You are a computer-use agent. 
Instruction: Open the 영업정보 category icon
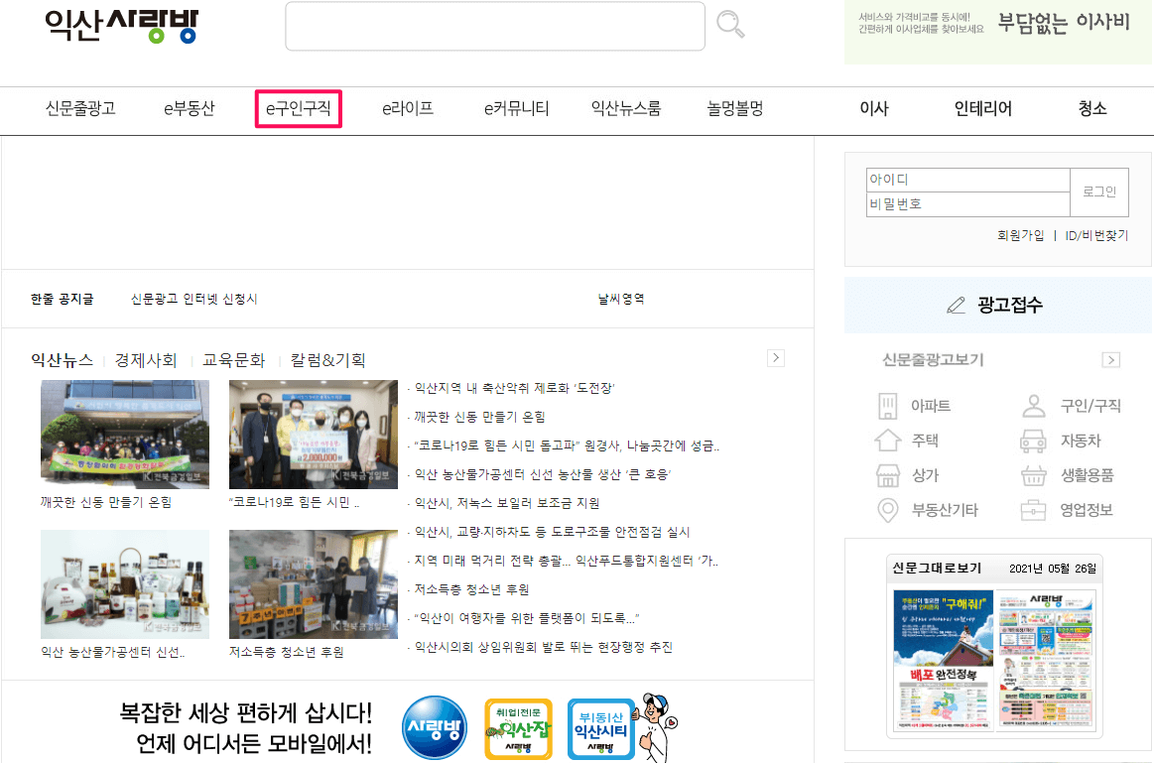tap(1035, 510)
